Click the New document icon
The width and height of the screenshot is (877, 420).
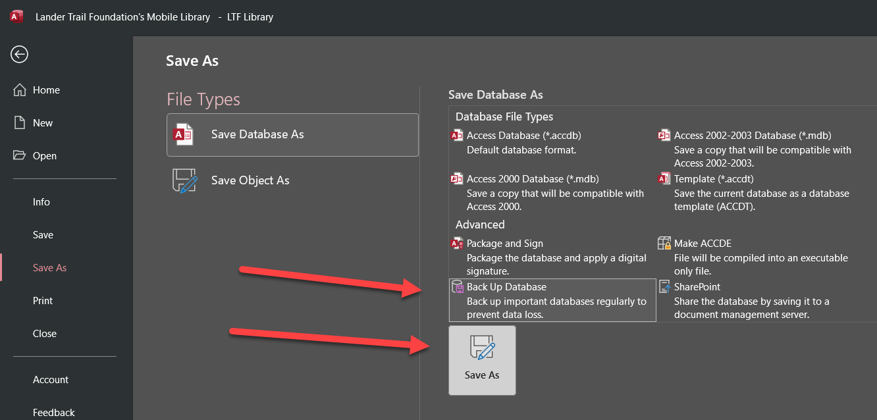click(x=20, y=123)
